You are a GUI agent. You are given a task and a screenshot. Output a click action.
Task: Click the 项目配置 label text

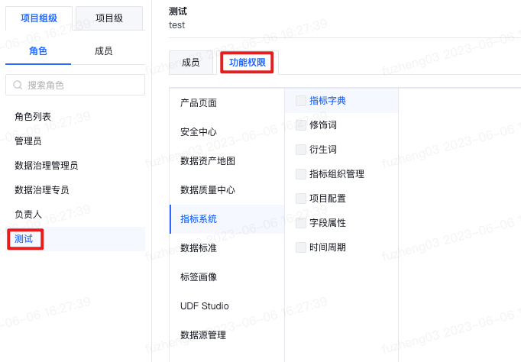[x=328, y=199]
